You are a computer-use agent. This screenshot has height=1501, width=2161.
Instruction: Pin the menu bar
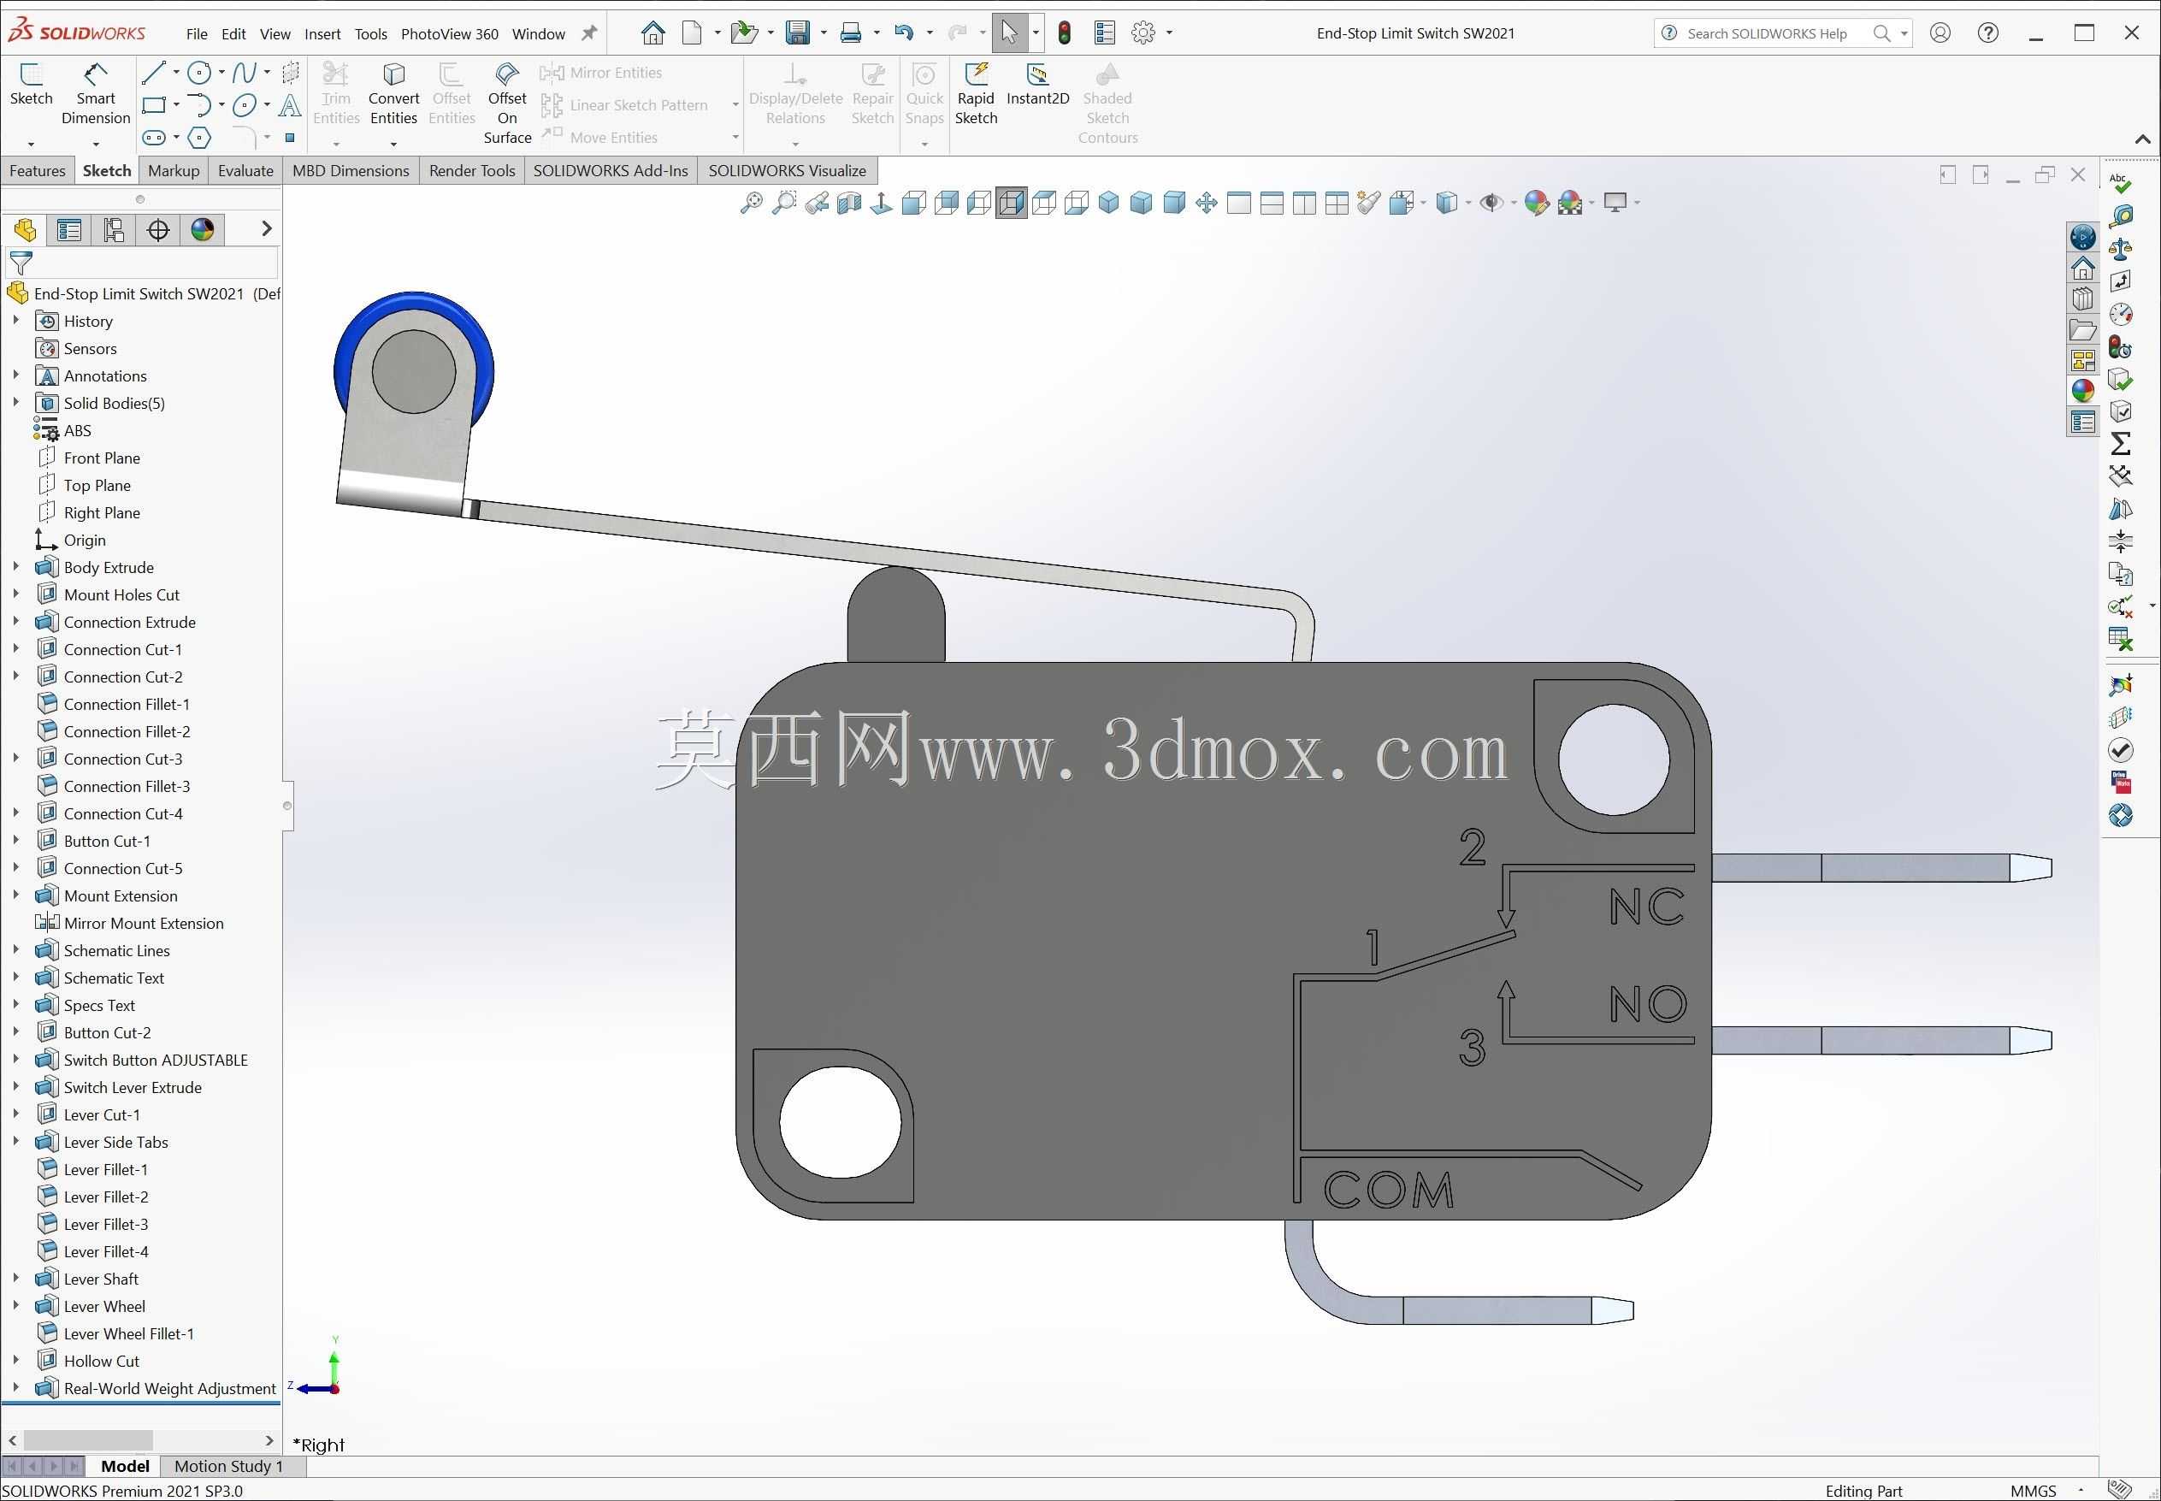pyautogui.click(x=589, y=33)
